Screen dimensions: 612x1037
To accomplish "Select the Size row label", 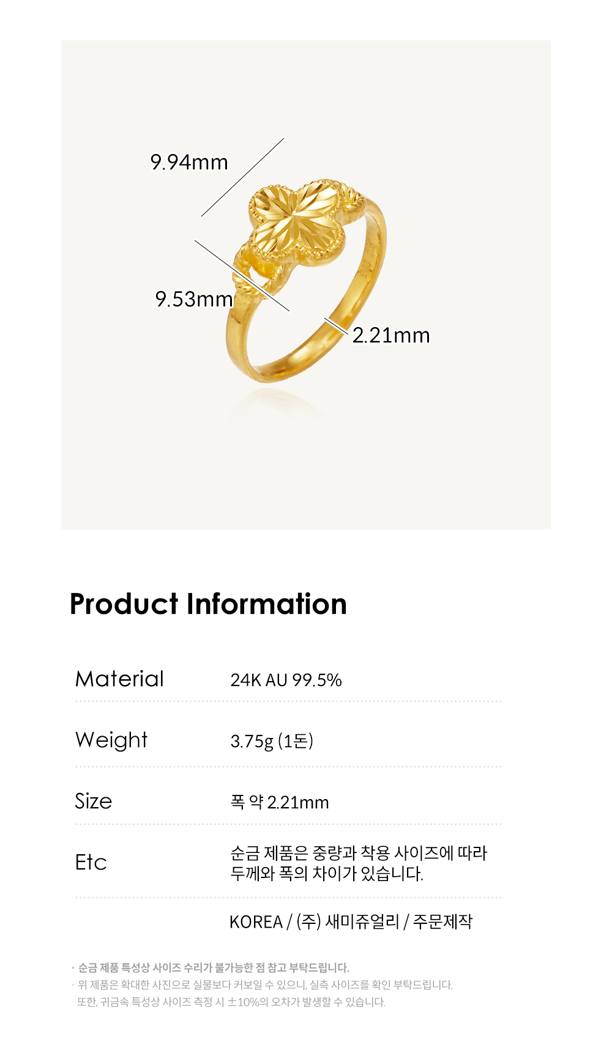I will pyautogui.click(x=93, y=801).
